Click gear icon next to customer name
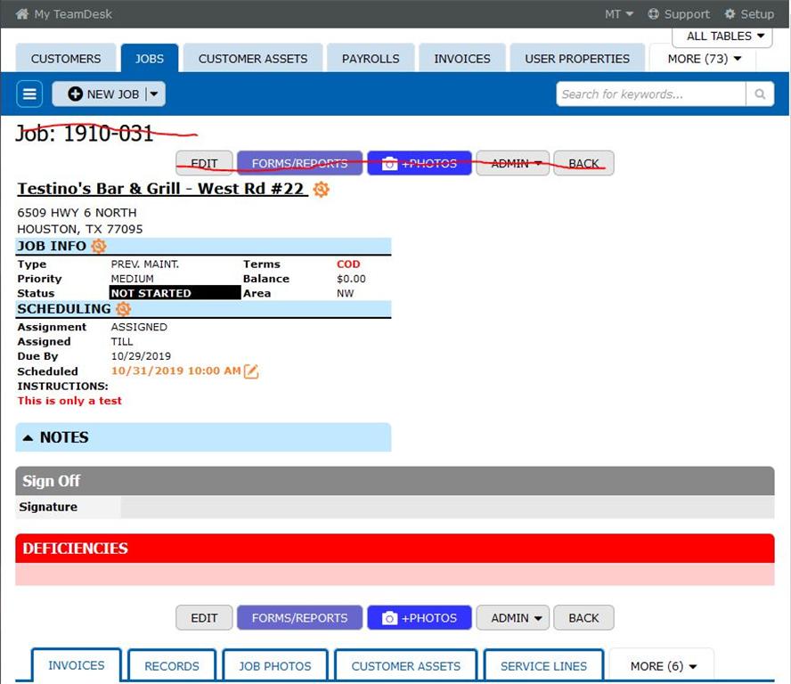Image resolution: width=791 pixels, height=684 pixels. pyautogui.click(x=322, y=190)
